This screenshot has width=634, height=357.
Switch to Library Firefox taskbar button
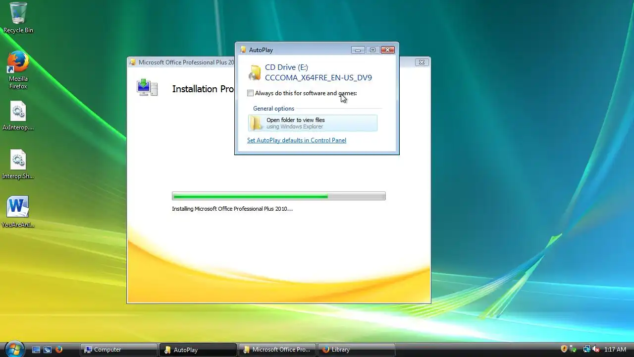357,350
